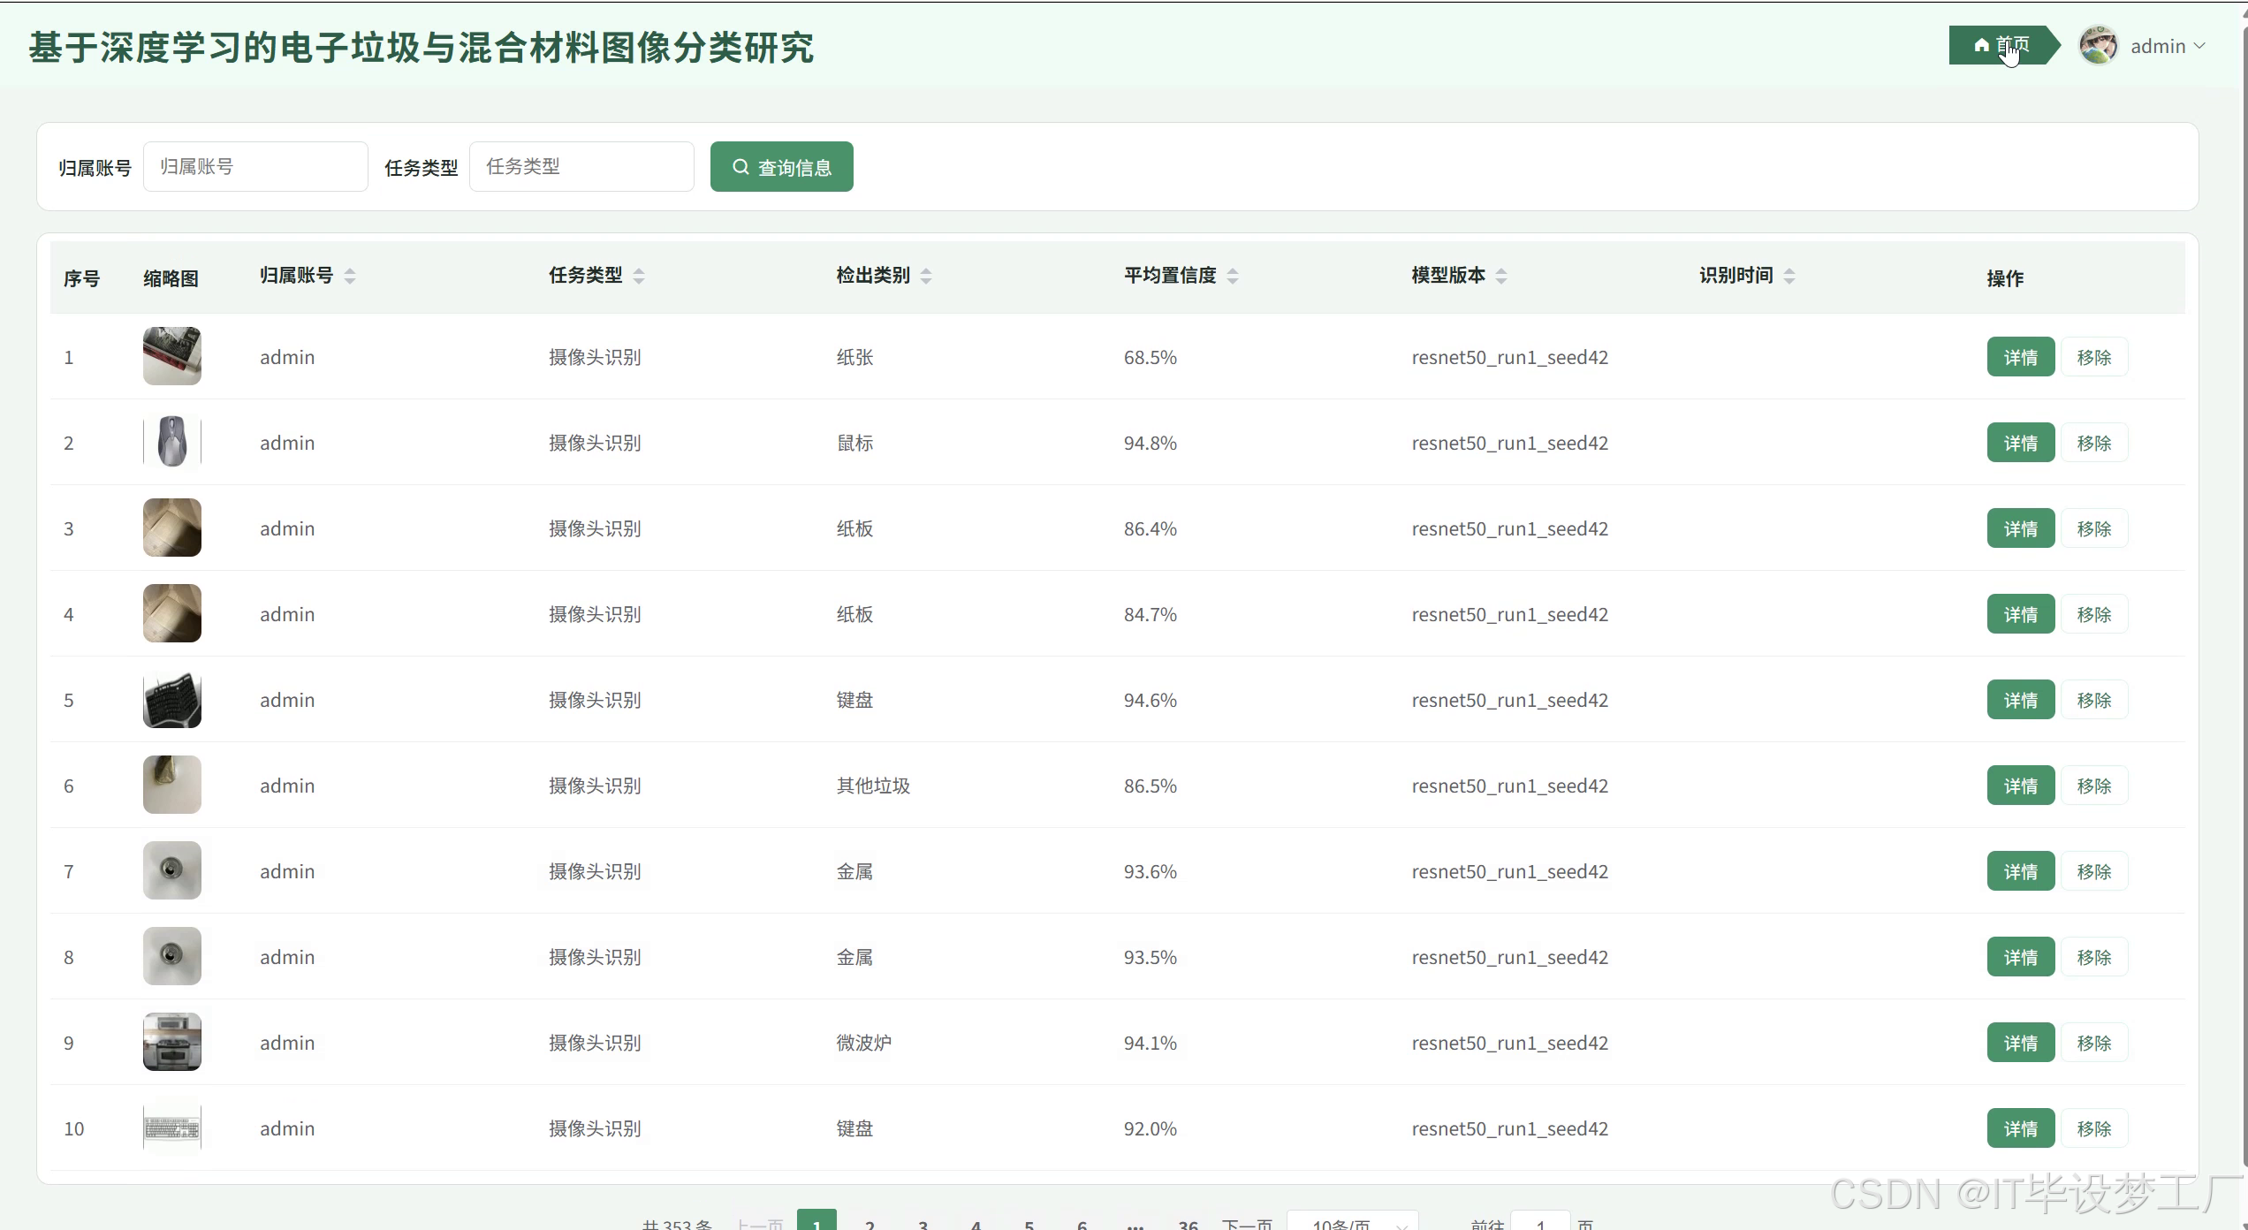Sort by 平均置信度 column

[x=1233, y=276]
